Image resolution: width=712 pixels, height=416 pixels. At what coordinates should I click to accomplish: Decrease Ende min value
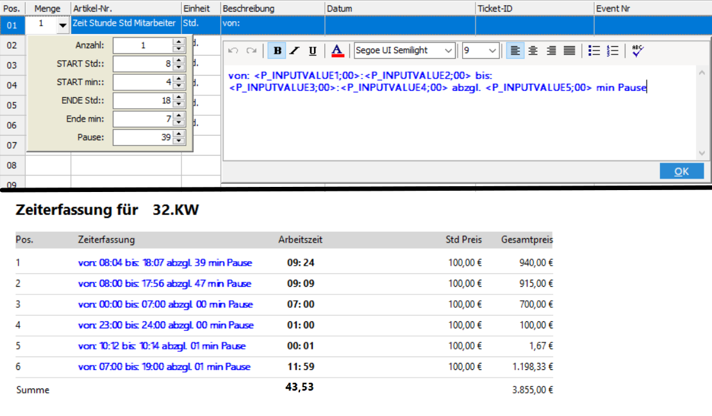179,122
